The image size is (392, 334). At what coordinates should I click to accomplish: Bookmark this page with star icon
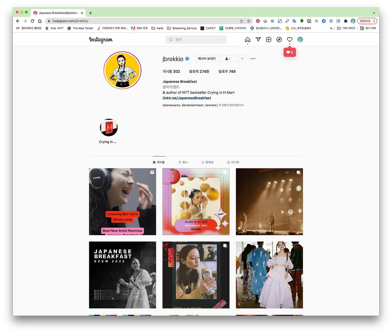[x=249, y=21]
